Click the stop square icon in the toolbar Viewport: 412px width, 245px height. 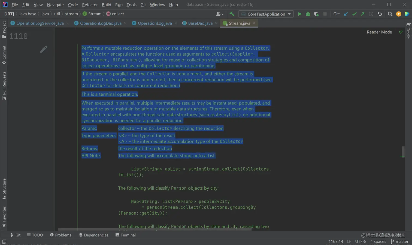[325, 14]
